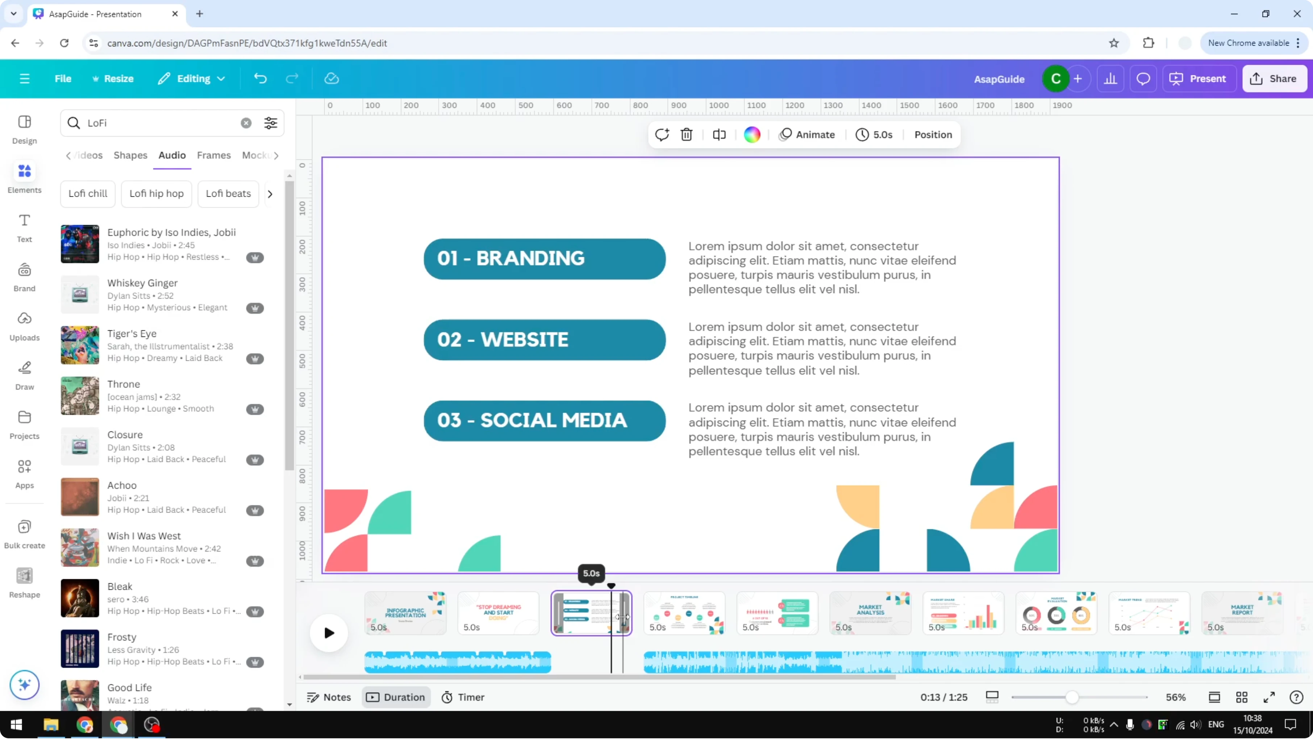Toggle grid view of all pages
The width and height of the screenshot is (1313, 739).
(x=1242, y=697)
